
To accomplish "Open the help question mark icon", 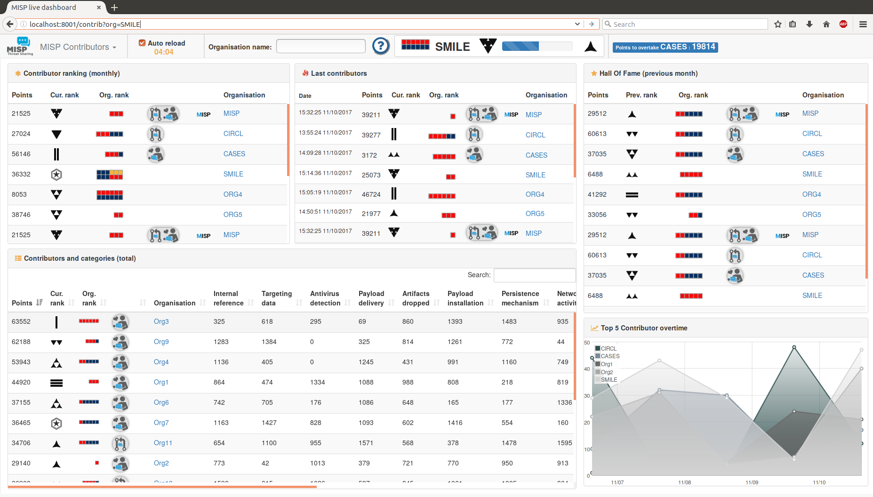I will [x=380, y=46].
